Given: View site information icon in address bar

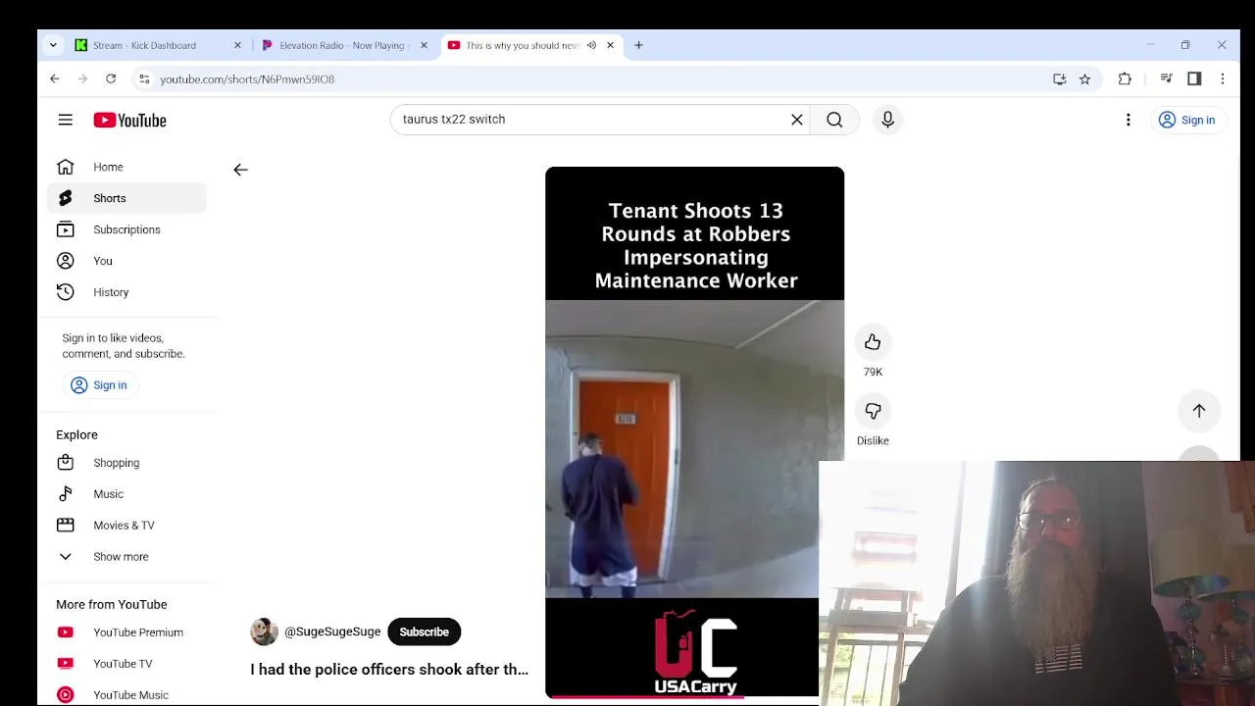Looking at the screenshot, I should 144,79.
